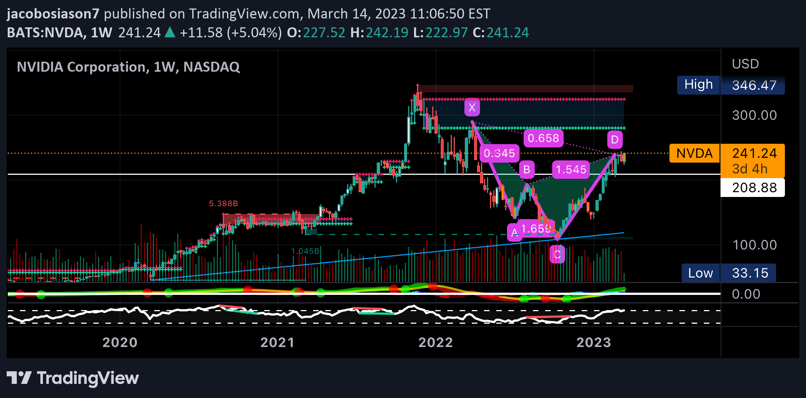Click the 2022 time axis label

point(436,343)
